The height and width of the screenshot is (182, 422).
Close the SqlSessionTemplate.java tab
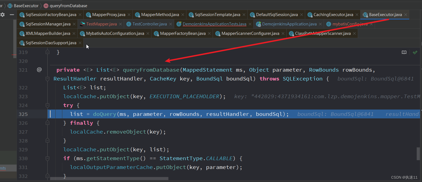(x=244, y=15)
